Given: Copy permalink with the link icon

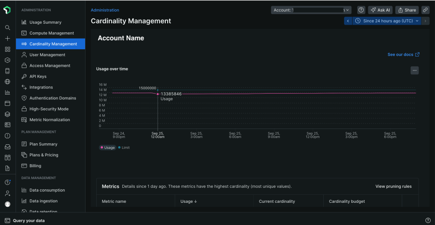Looking at the screenshot, I should (x=425, y=10).
